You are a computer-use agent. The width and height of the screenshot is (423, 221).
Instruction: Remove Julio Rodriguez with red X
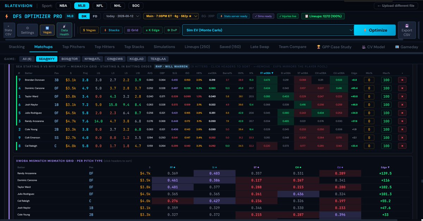point(403,113)
